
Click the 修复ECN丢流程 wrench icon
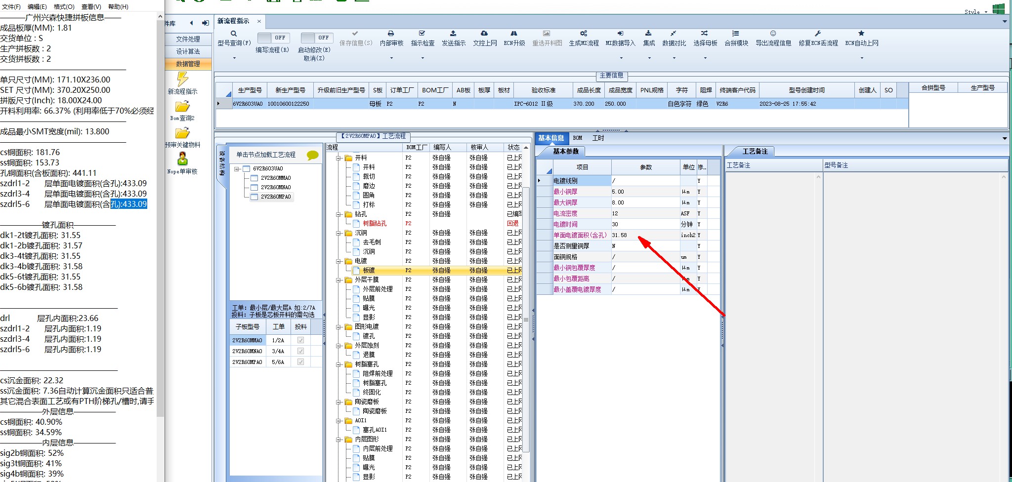pyautogui.click(x=818, y=34)
